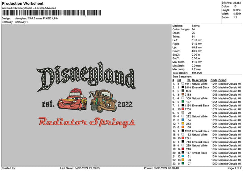The image size is (243, 171).
Task: Click the barcode under the worksheet title
Action: tap(52, 13)
